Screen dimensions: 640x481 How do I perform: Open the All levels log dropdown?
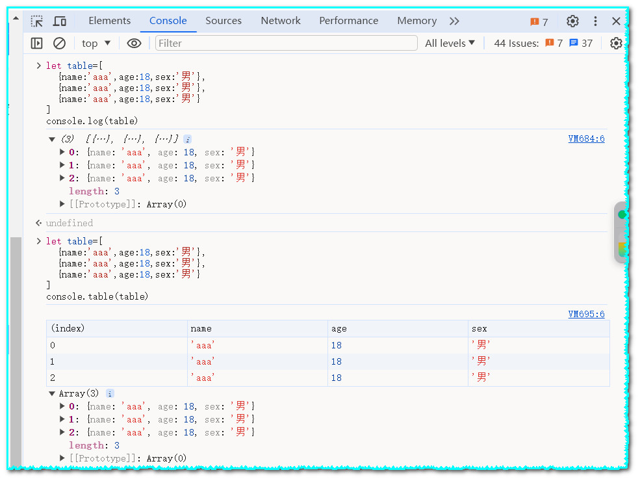[450, 43]
